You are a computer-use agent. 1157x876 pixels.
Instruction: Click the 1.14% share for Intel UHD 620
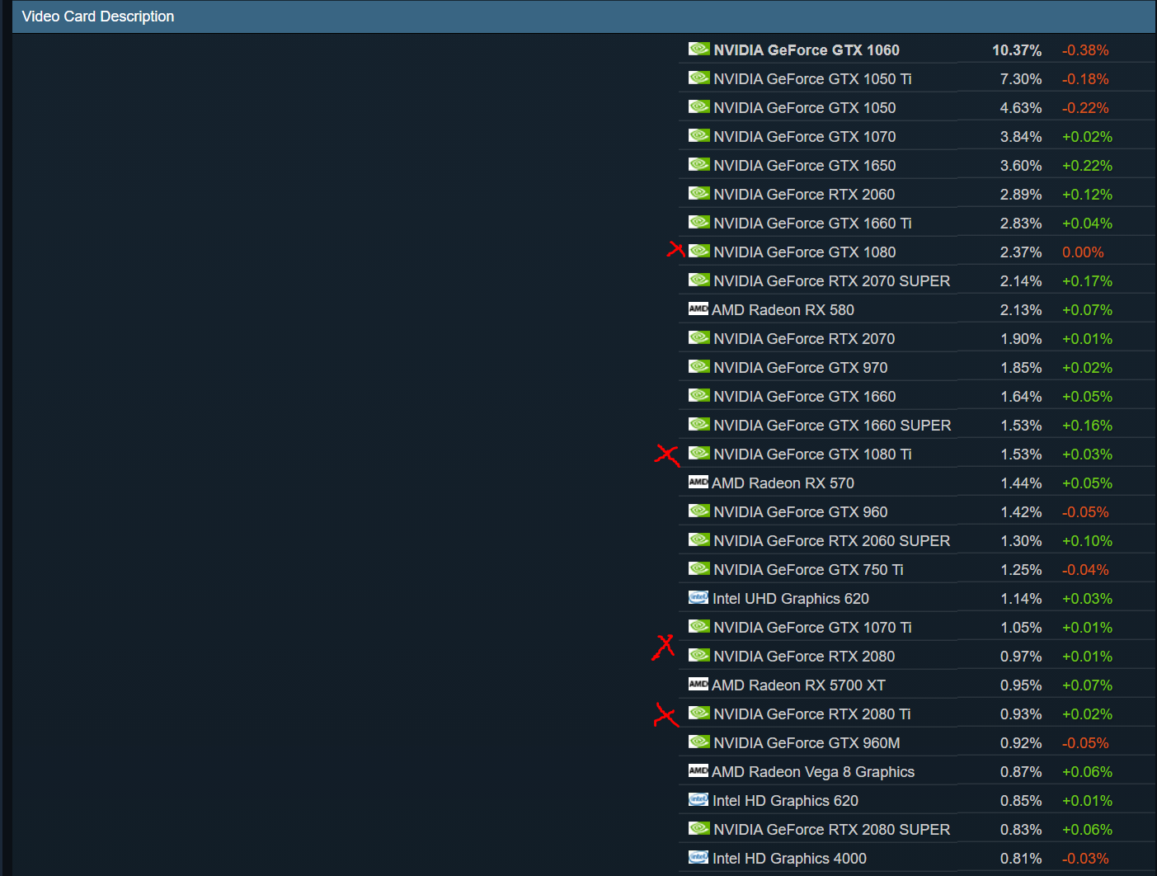coord(1021,599)
